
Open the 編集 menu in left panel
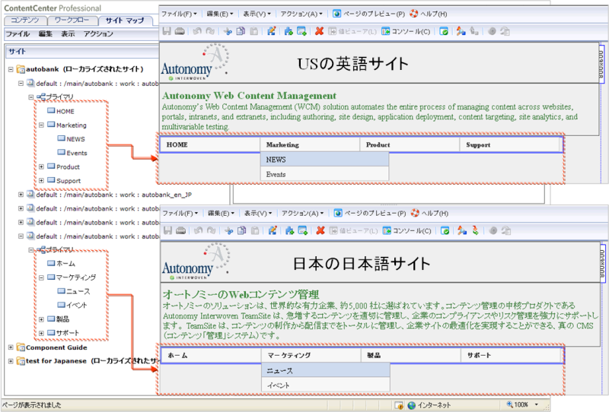46,34
